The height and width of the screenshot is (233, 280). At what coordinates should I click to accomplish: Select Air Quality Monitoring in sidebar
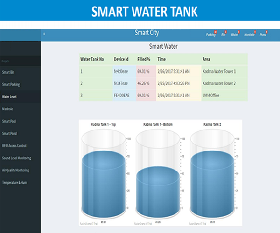coord(15,170)
